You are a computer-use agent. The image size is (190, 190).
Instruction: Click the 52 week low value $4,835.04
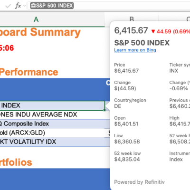(x=127, y=159)
